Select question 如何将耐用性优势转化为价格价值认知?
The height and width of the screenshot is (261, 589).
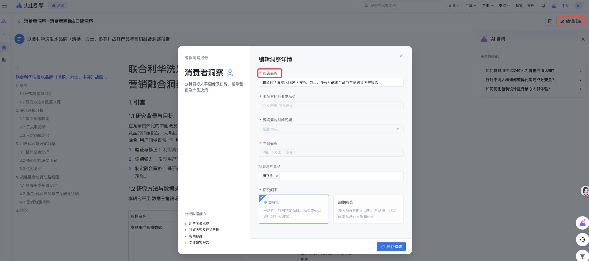[534, 71]
